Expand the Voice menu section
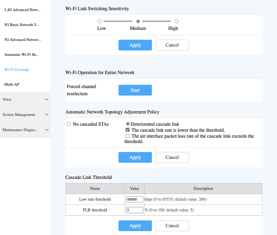 [25, 99]
